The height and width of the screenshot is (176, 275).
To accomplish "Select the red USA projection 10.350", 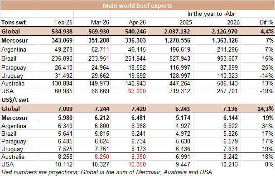I will 137,164.
